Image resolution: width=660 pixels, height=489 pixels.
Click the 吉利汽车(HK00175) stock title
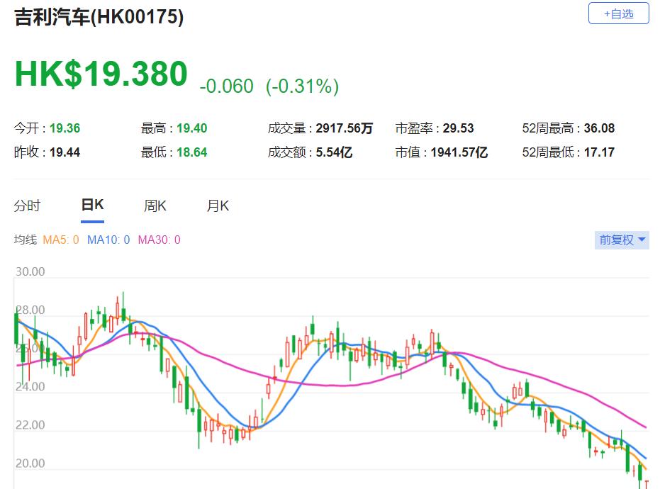pyautogui.click(x=99, y=17)
